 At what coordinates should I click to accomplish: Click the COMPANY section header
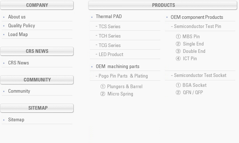point(37,5)
